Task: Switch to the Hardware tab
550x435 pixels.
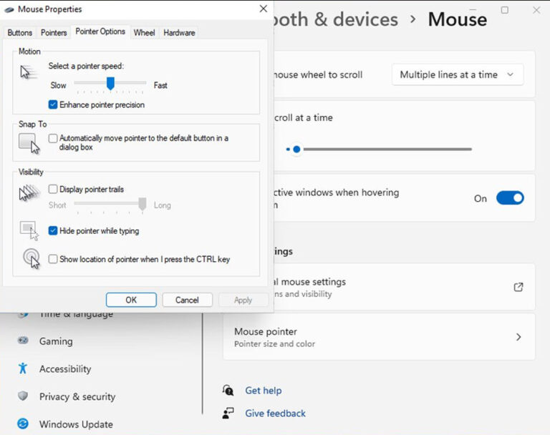Action: click(179, 33)
